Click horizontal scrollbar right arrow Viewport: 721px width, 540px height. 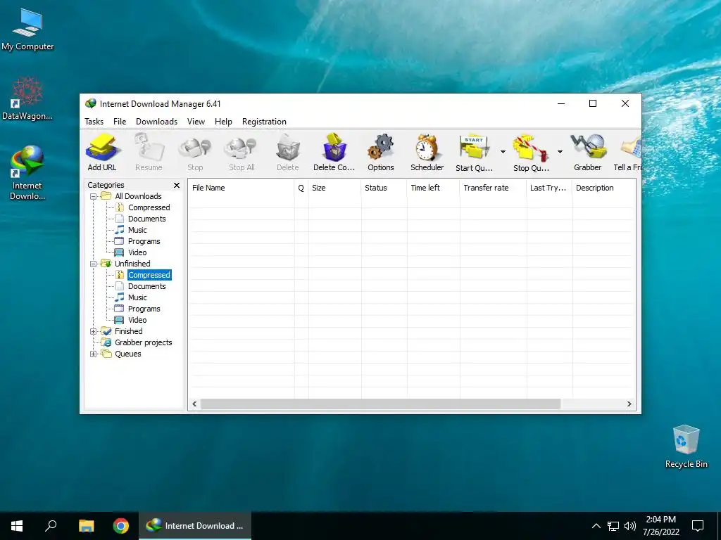point(629,404)
